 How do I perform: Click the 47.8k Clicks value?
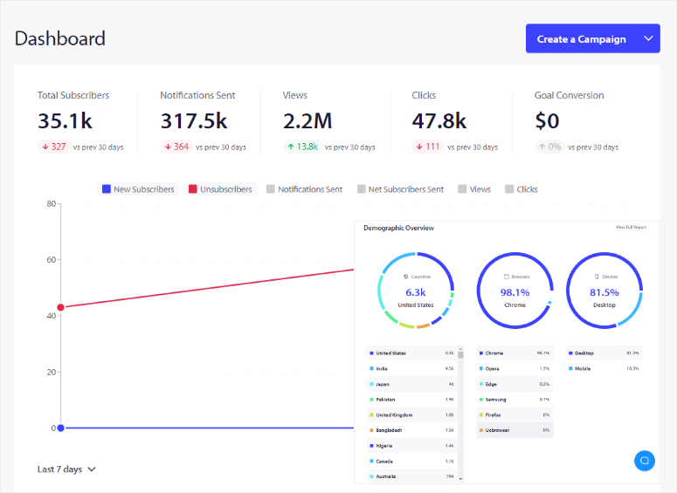pyautogui.click(x=439, y=120)
